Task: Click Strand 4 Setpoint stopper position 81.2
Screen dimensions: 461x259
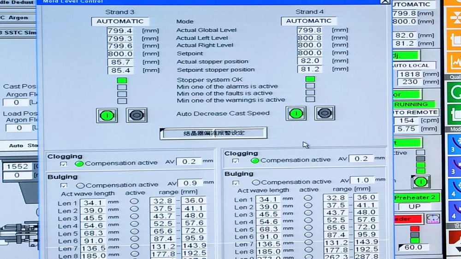Action: pos(310,69)
